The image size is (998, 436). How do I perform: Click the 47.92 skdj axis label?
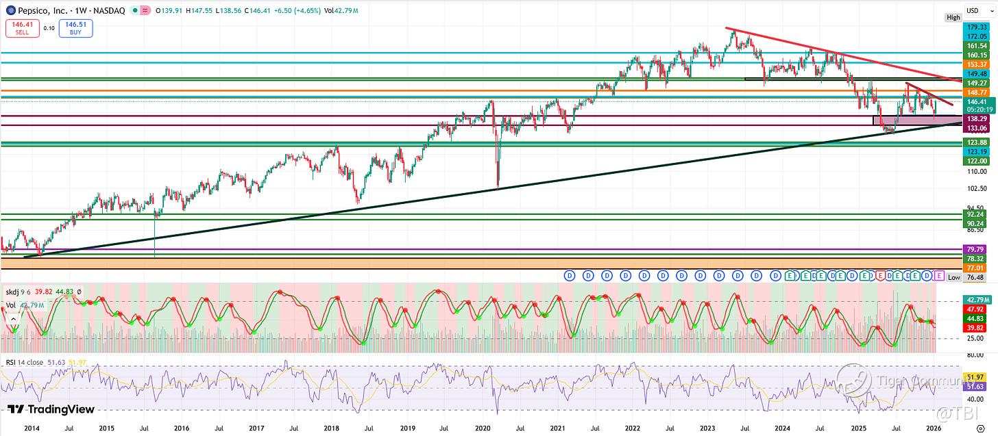point(976,309)
